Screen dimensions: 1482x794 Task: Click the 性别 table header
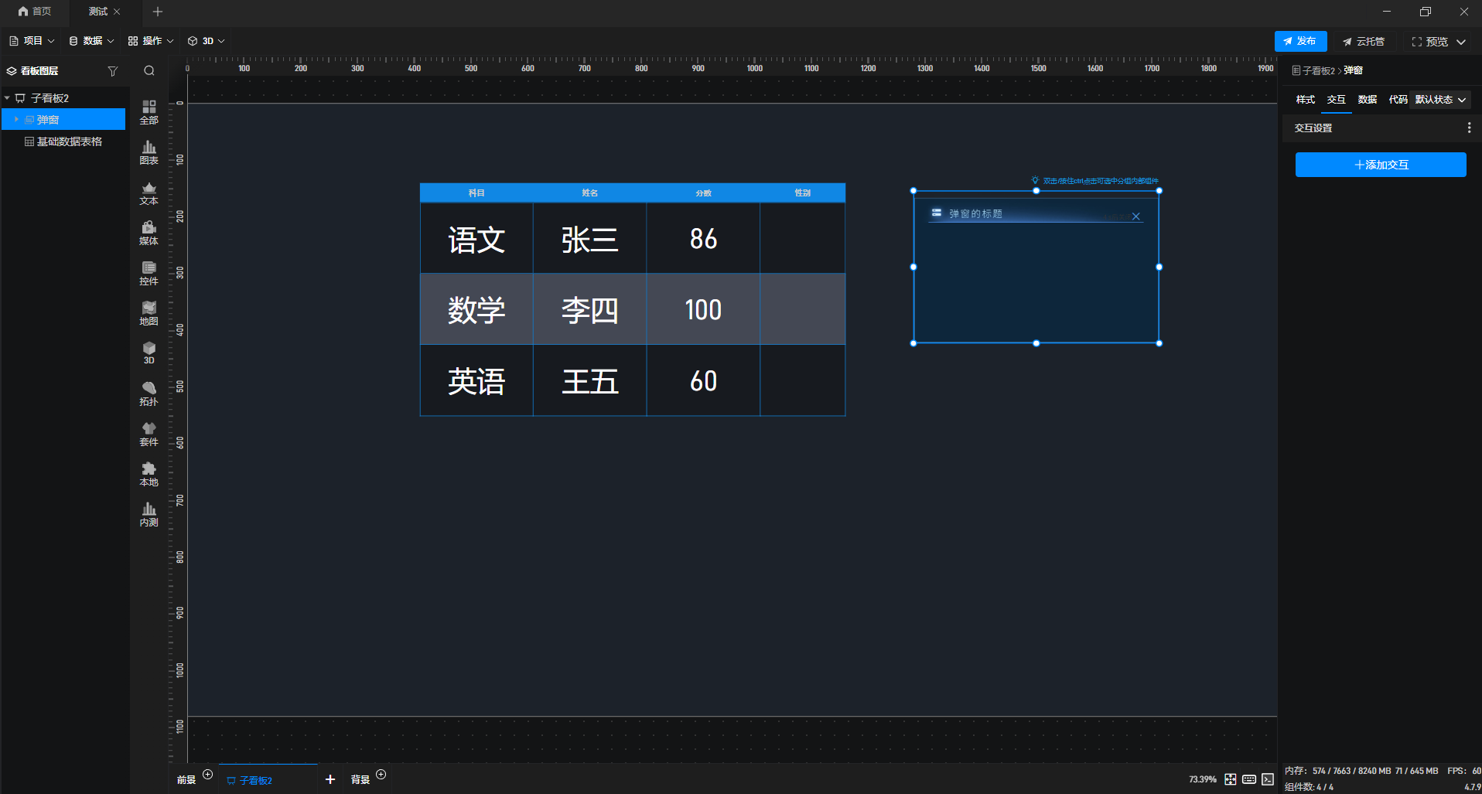tap(803, 193)
